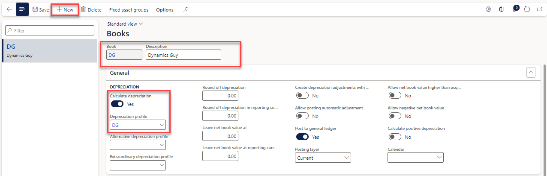Image resolution: width=547 pixels, height=176 pixels.
Task: Toggle Calculate positive depreciation switch
Action: click(395, 137)
